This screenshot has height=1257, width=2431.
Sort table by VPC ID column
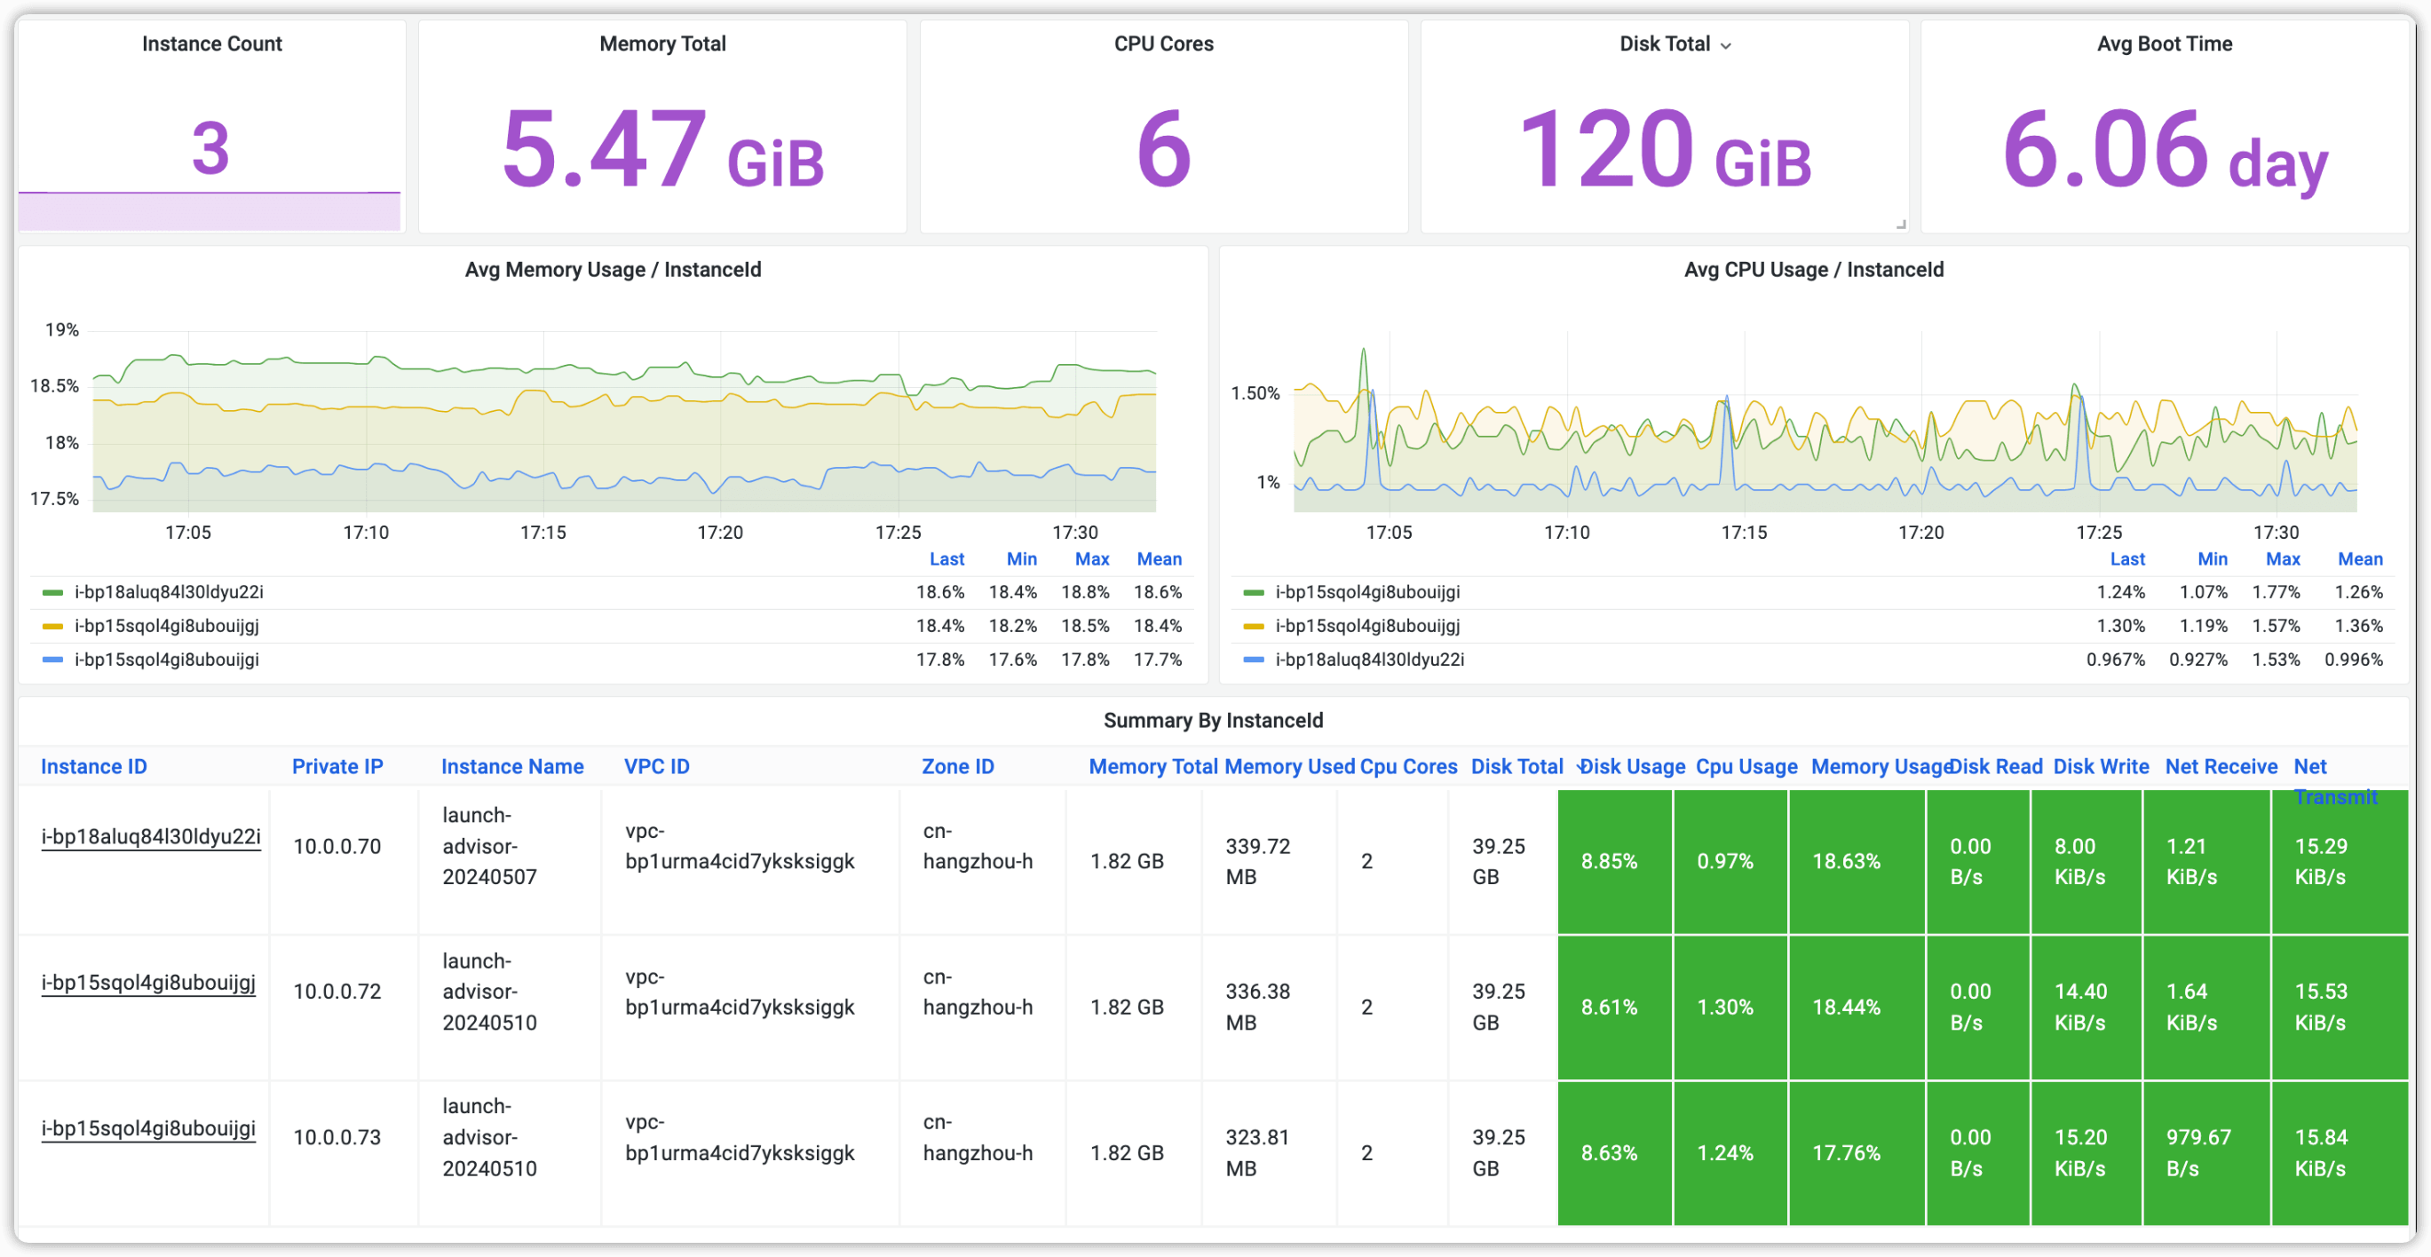pos(657,767)
